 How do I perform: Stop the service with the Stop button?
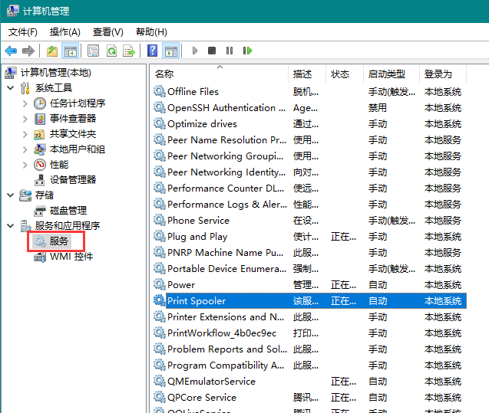212,51
